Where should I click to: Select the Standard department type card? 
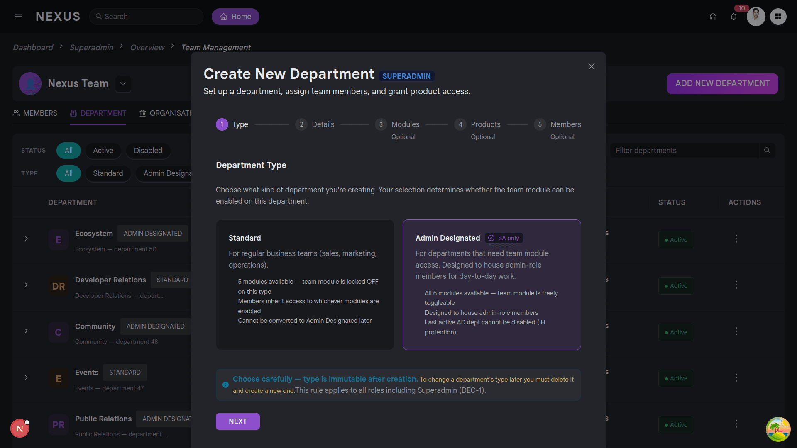click(305, 285)
